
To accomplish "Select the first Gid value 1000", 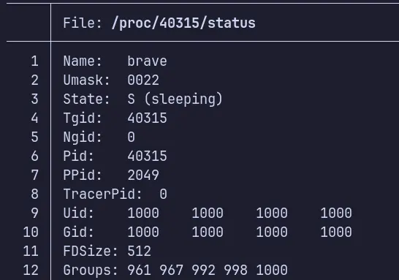I will click(x=143, y=232).
